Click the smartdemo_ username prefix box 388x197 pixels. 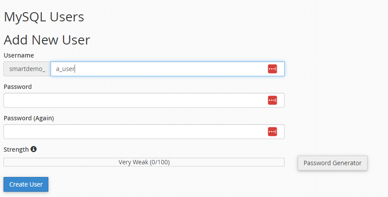27,69
